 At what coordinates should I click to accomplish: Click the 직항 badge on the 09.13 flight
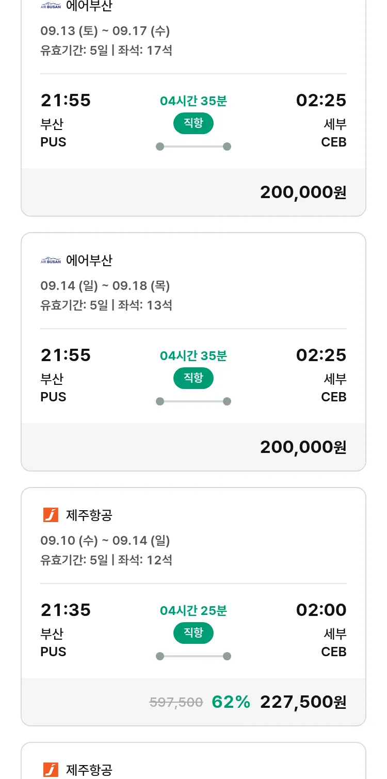click(x=193, y=123)
